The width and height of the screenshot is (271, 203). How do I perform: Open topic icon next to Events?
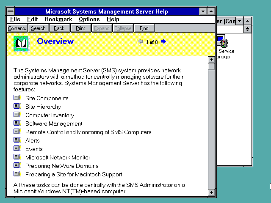[17, 148]
